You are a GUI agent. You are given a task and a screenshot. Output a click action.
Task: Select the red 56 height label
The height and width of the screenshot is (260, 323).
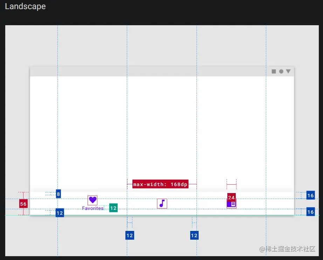(23, 204)
